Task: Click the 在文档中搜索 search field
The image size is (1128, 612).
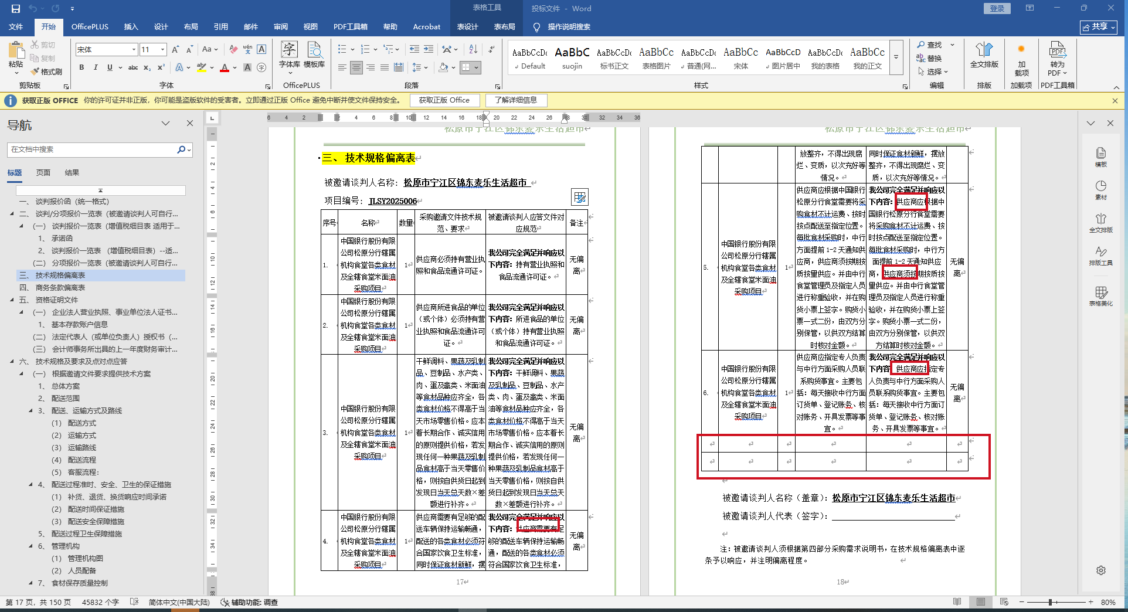Action: (93, 149)
